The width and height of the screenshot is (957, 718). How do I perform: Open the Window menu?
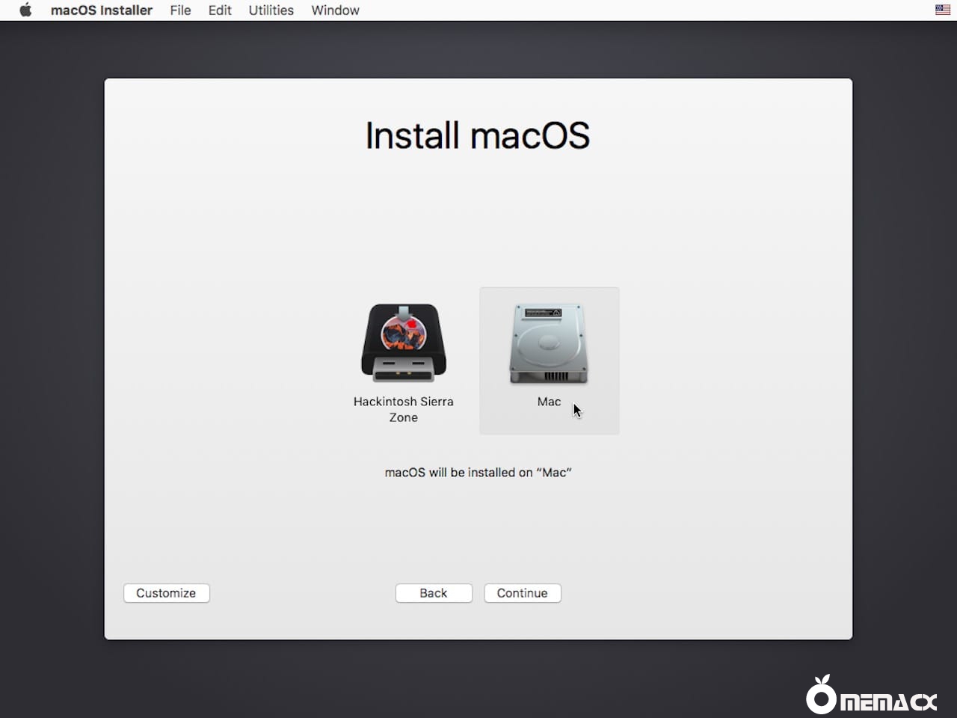pyautogui.click(x=335, y=10)
